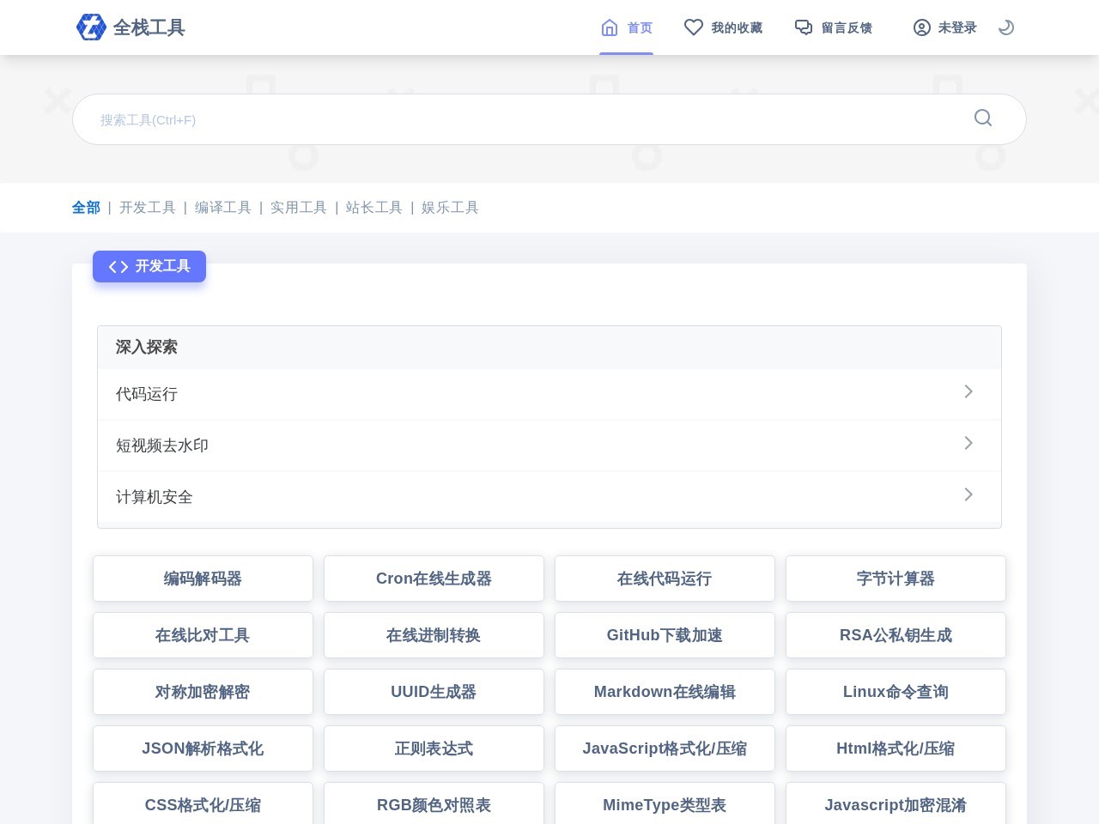This screenshot has height=824, width=1099.
Task: Select the 娱乐工具 category
Action: pos(450,207)
